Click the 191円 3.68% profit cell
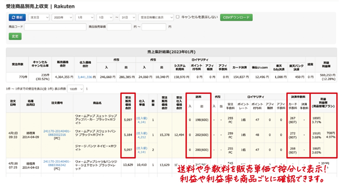Screen dimensions: 342x187 point(316,135)
